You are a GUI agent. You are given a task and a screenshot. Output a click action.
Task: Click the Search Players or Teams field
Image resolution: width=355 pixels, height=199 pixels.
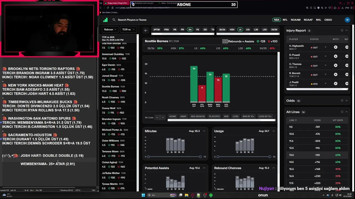(x=132, y=20)
